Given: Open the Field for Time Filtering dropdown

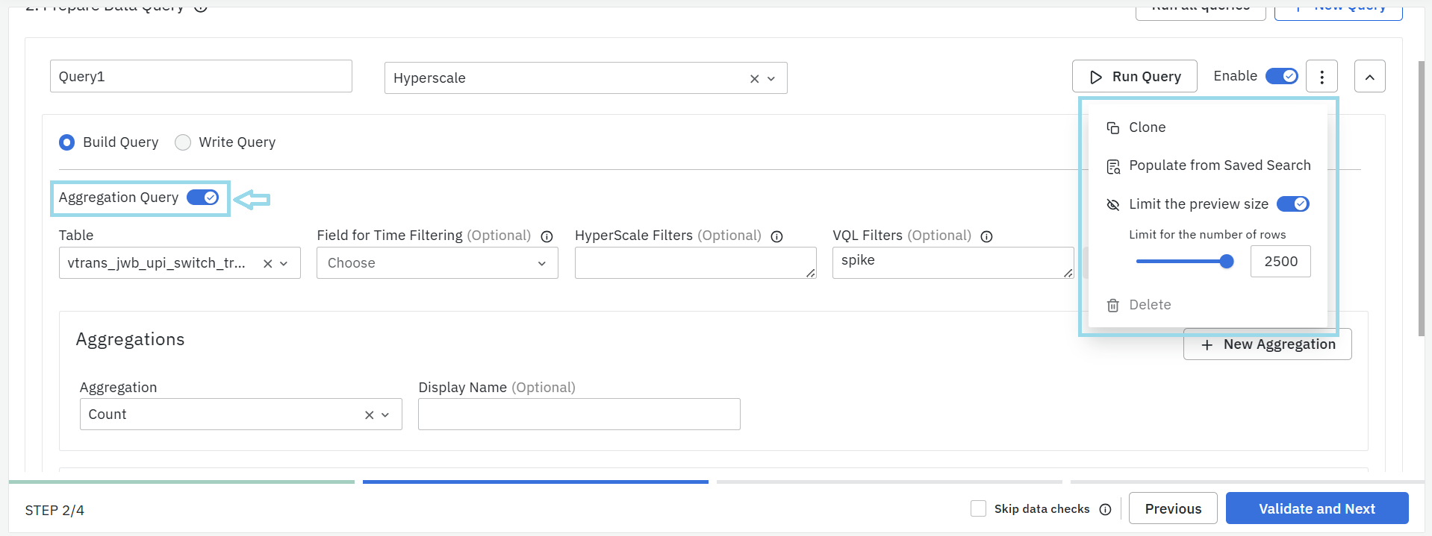Looking at the screenshot, I should [437, 263].
